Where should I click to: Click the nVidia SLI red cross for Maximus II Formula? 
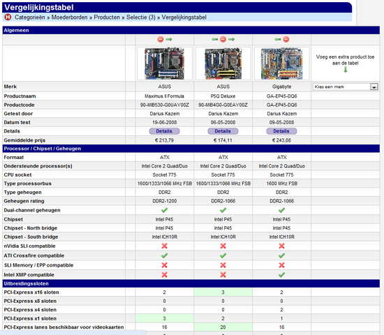click(165, 246)
